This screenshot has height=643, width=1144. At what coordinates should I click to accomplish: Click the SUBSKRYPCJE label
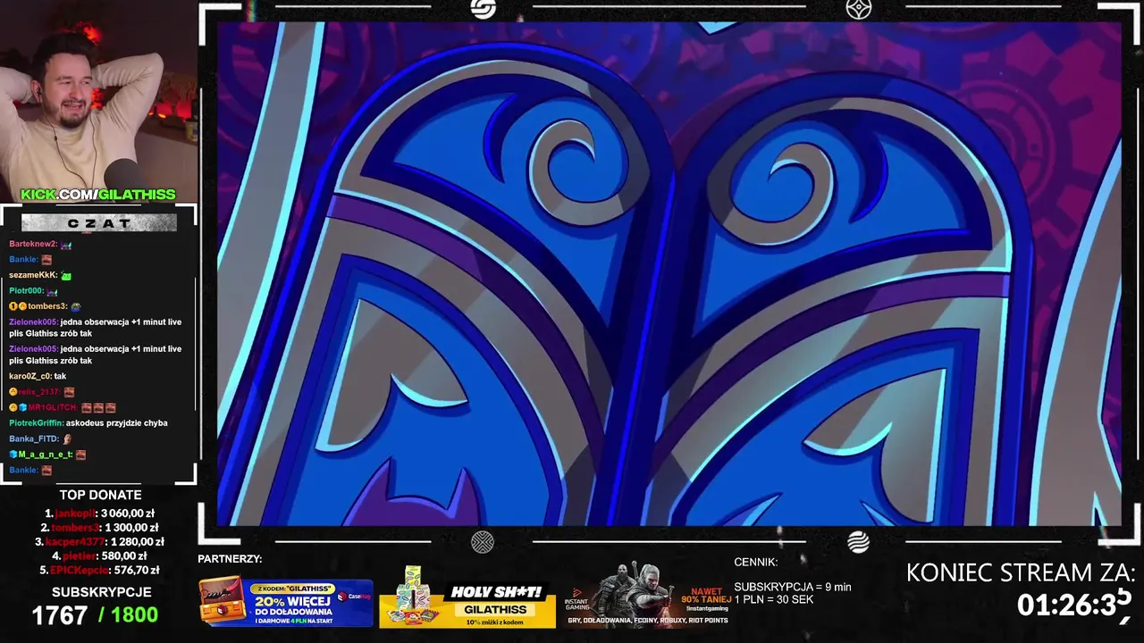coord(101,592)
